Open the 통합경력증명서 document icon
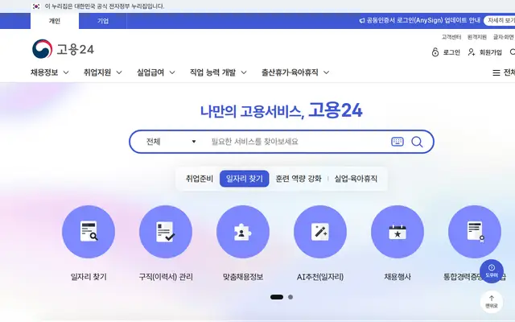The image size is (515, 322). tap(474, 232)
